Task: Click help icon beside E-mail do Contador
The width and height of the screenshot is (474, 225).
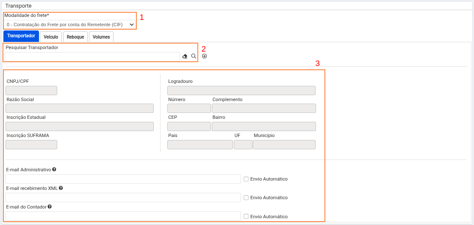Action: coord(50,207)
